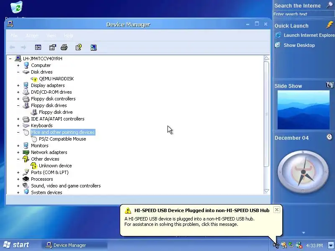The image size is (335, 251).
Task: Click the Network adapters card icon
Action: coord(26,152)
